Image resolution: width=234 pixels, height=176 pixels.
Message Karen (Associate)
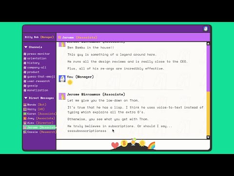39,114
